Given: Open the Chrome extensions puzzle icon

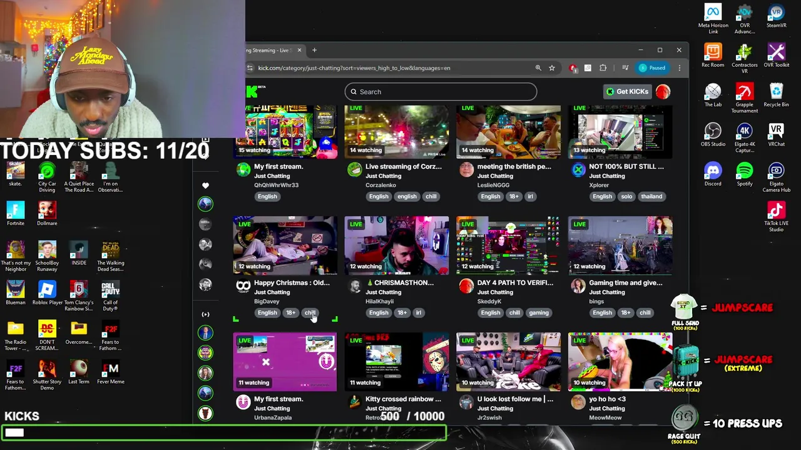Looking at the screenshot, I should pos(603,68).
